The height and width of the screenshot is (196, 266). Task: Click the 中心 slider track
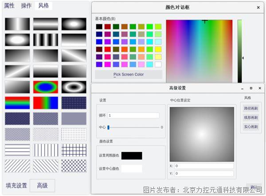click(133, 127)
